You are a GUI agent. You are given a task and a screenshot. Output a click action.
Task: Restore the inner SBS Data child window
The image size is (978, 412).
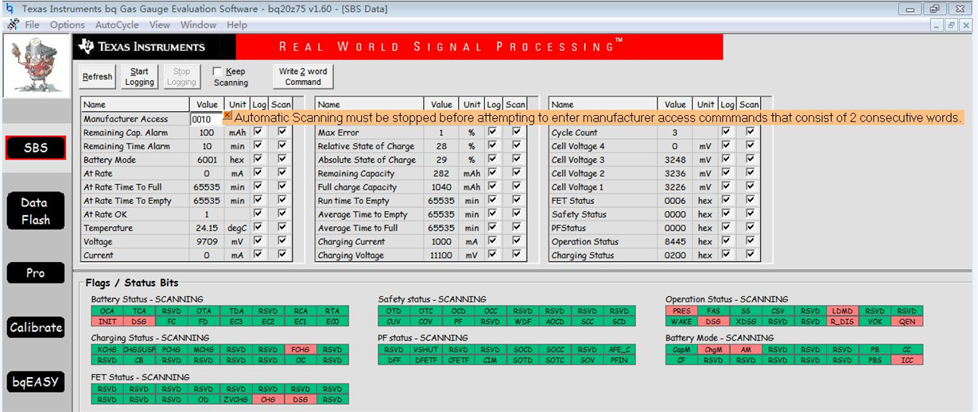[x=951, y=25]
